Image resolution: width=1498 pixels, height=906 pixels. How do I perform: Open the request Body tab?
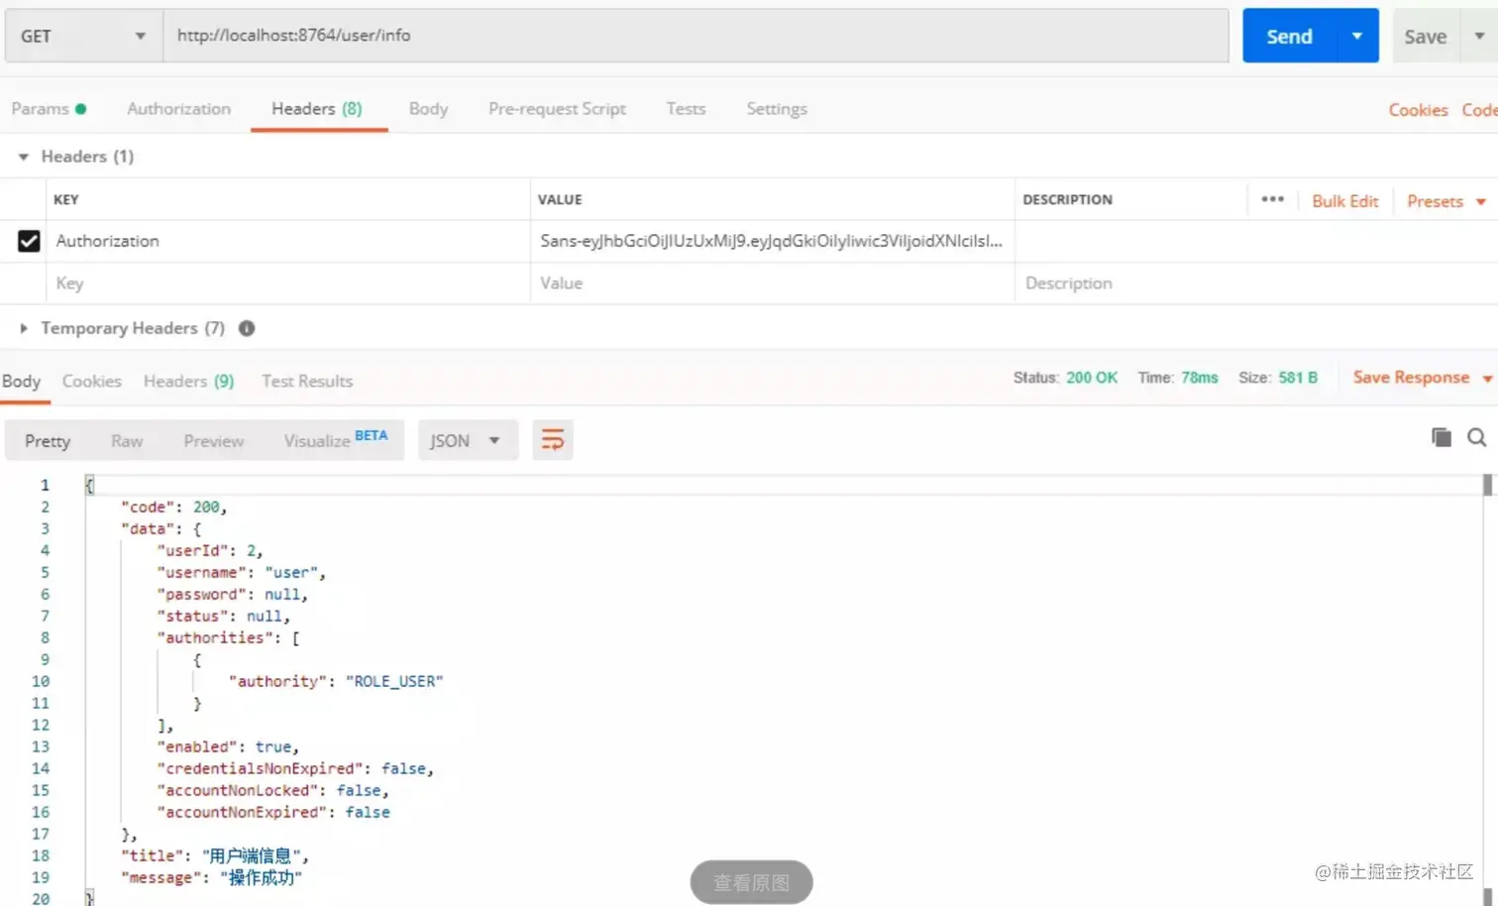pyautogui.click(x=428, y=109)
